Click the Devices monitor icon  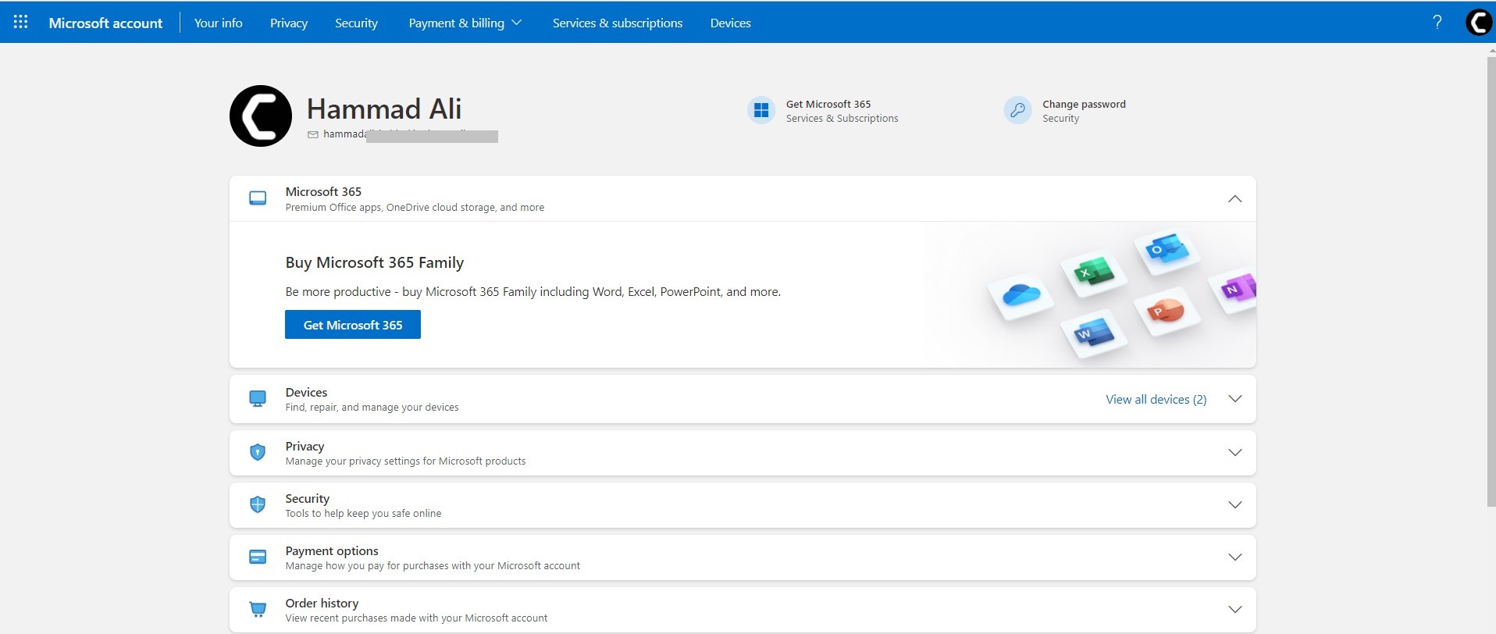pyautogui.click(x=258, y=399)
